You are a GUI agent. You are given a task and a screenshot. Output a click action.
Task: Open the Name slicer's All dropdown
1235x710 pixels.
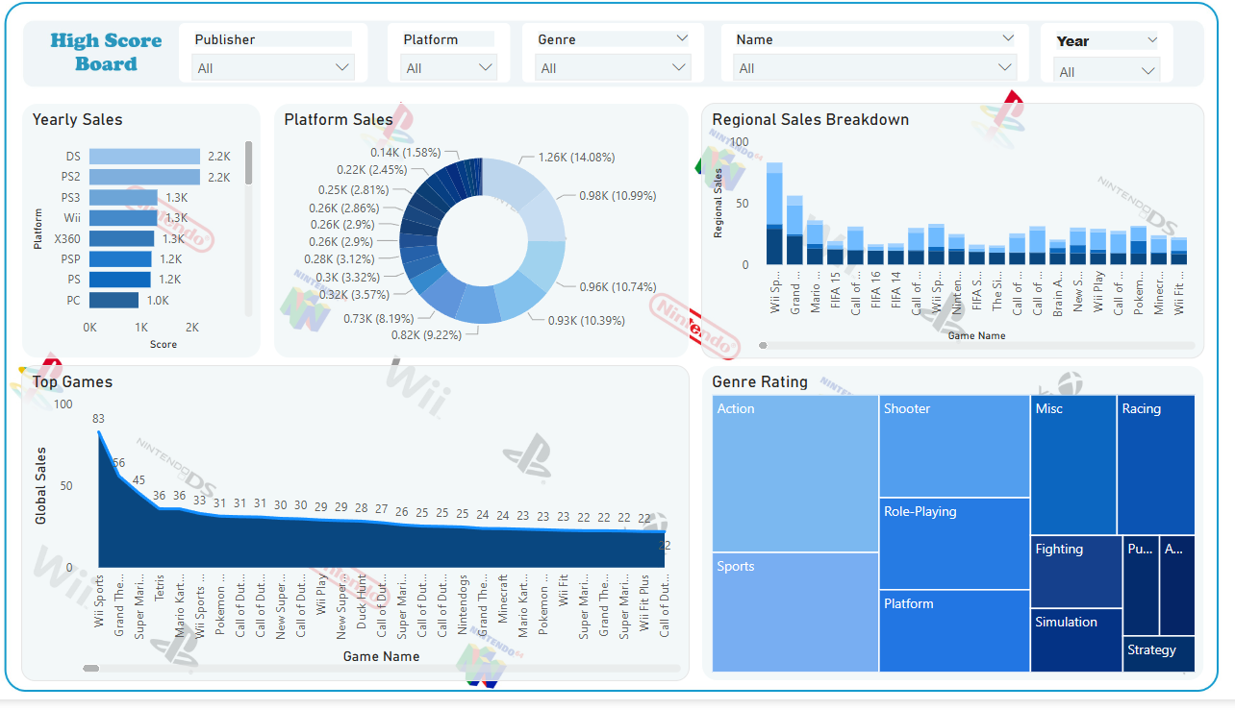(x=875, y=67)
